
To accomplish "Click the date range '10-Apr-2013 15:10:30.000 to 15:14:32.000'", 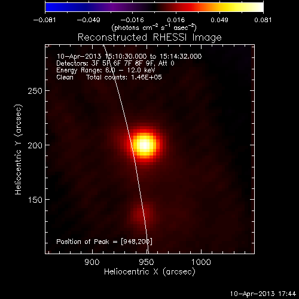I will click(x=129, y=56).
